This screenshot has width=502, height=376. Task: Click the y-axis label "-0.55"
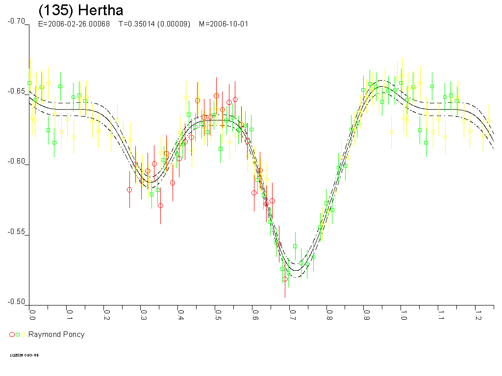coord(16,232)
